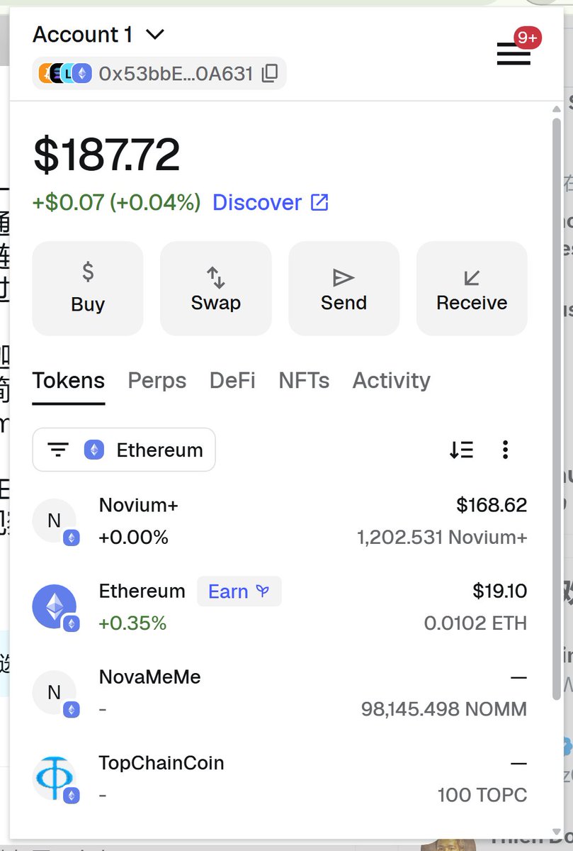
Task: Click the TopChainCoin token logo
Action: pyautogui.click(x=55, y=779)
